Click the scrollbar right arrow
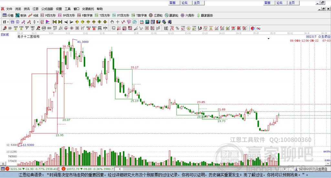The height and width of the screenshot is (178, 331). [284, 169]
